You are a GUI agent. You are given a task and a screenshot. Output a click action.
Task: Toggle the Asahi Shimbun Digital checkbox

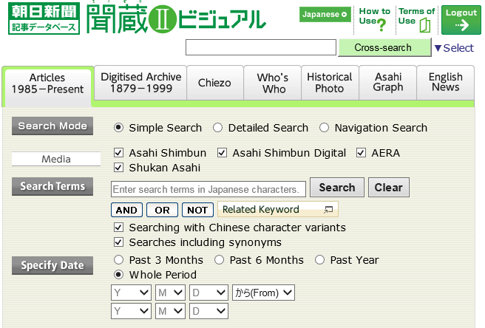[222, 153]
